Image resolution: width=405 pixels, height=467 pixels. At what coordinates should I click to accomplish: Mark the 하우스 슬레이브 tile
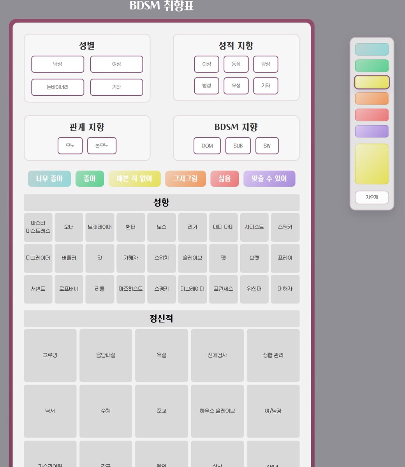[x=217, y=411]
